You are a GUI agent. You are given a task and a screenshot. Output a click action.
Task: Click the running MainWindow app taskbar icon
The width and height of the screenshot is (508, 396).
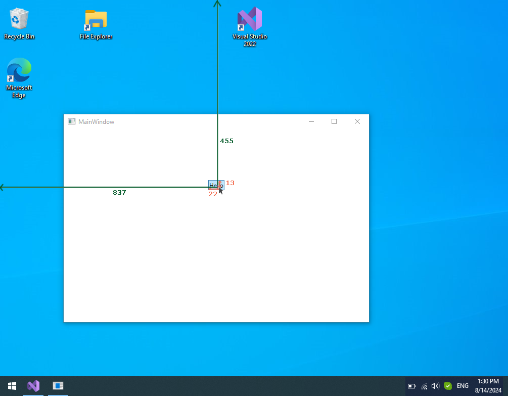58,386
